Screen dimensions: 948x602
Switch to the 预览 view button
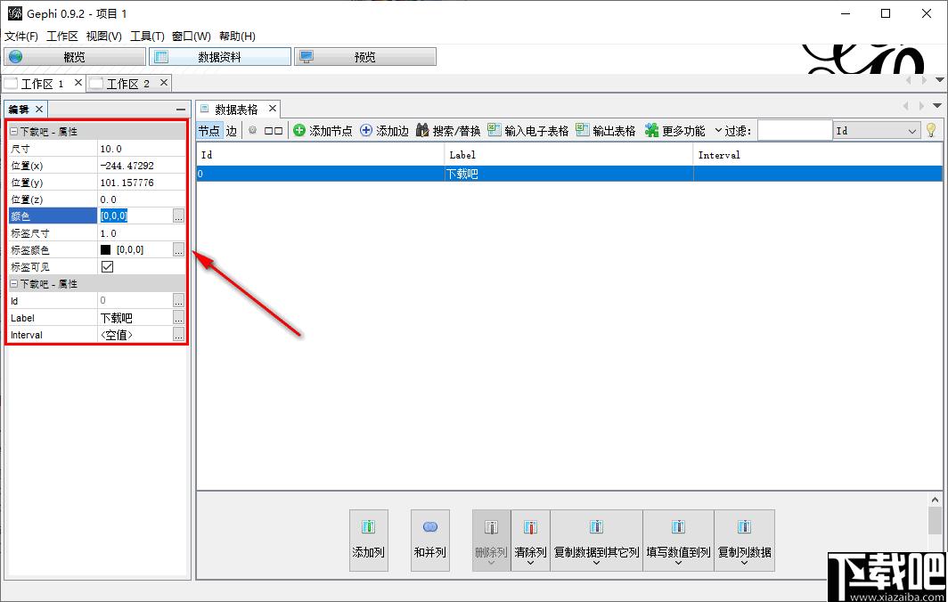click(x=364, y=57)
